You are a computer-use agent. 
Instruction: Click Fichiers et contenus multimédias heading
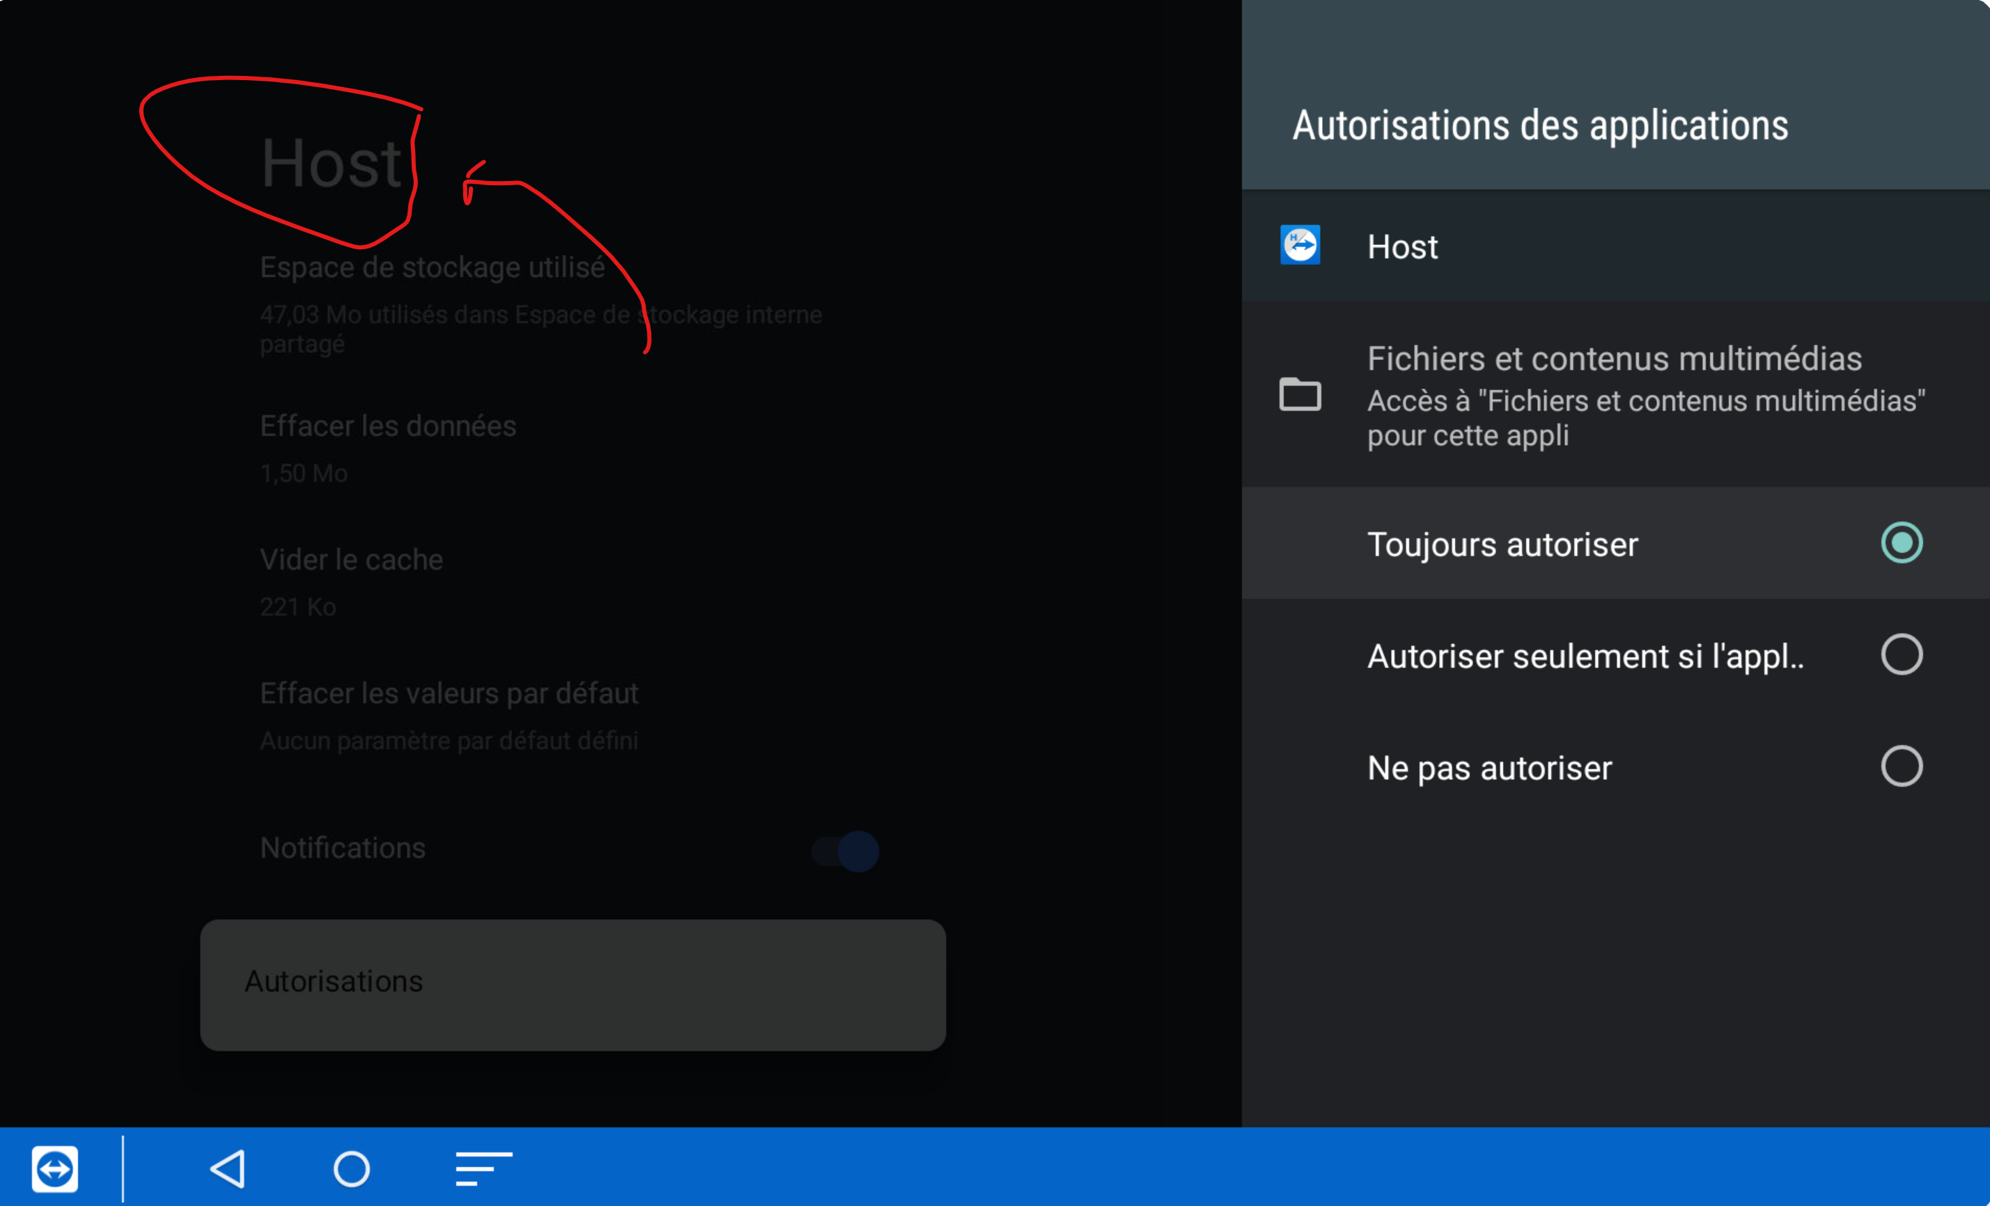click(x=1614, y=359)
